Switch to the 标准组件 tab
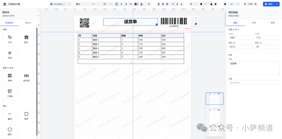Image resolution: width=282 pixels, height=139 pixels. click(9, 23)
